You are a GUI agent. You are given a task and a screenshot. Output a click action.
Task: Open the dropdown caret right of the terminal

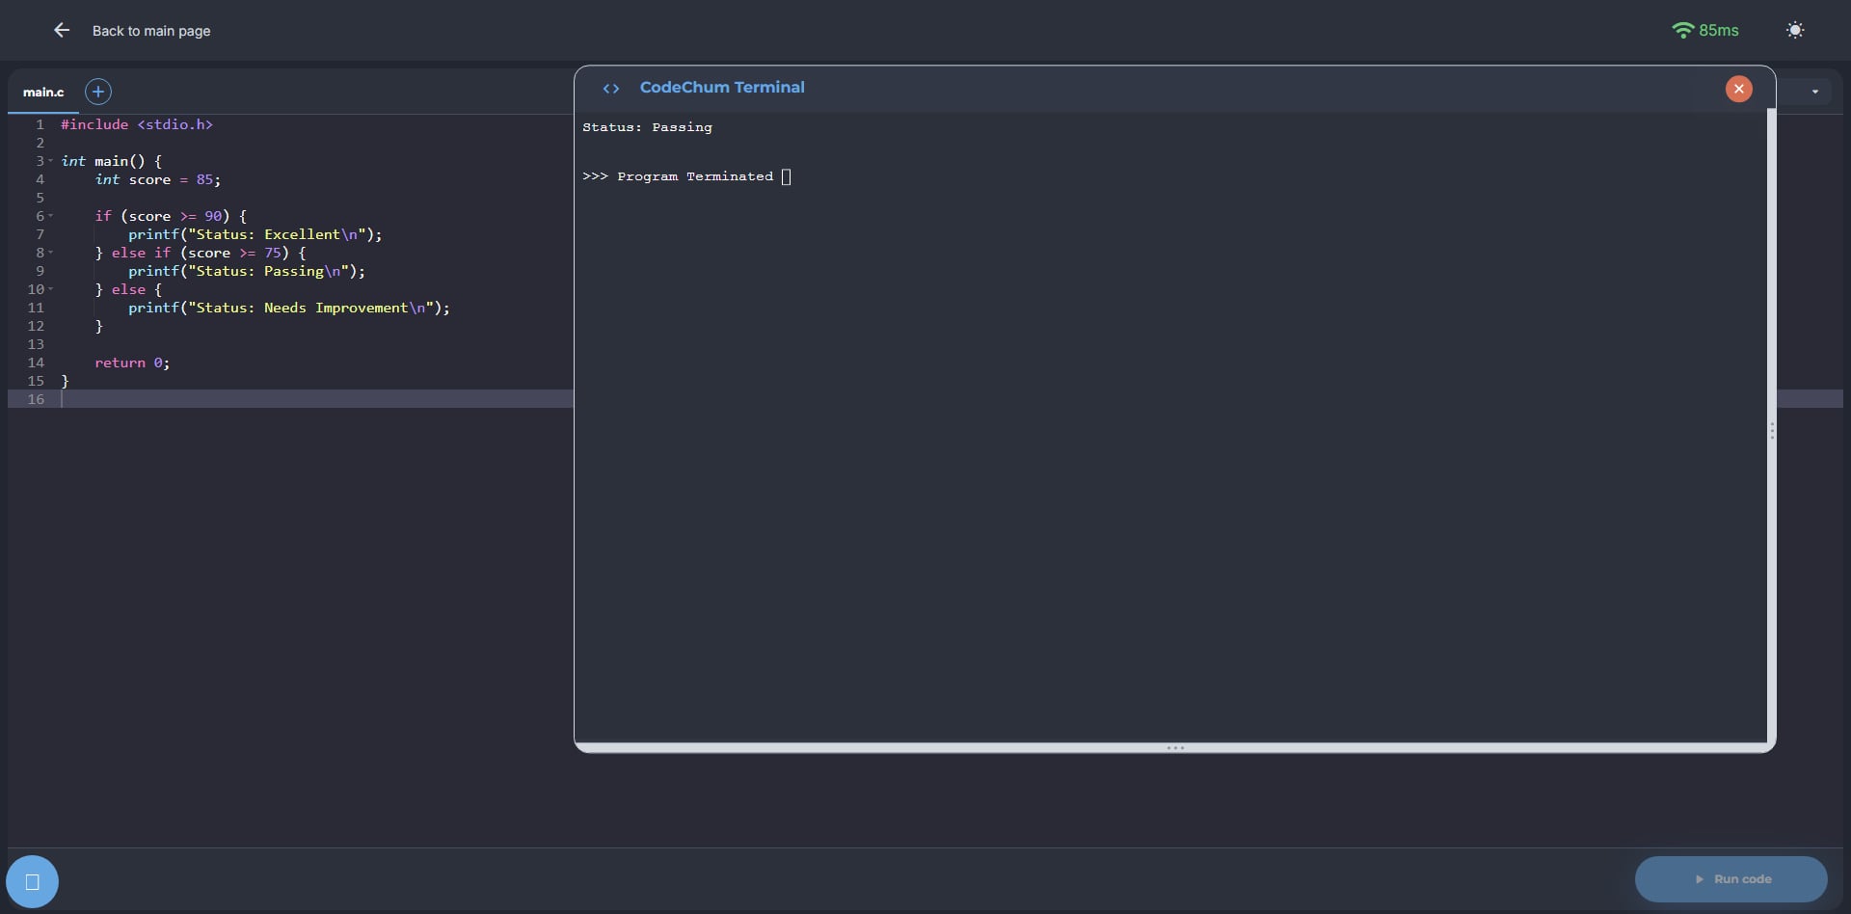pos(1814,92)
